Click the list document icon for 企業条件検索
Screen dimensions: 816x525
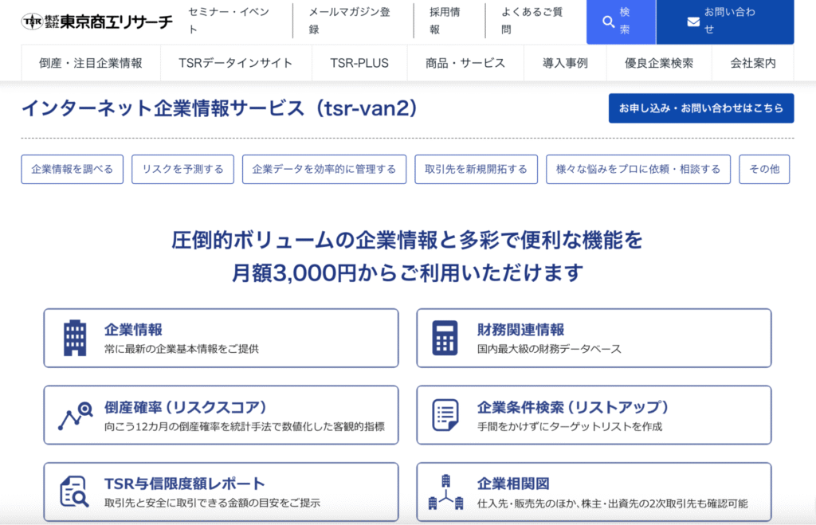coord(445,415)
